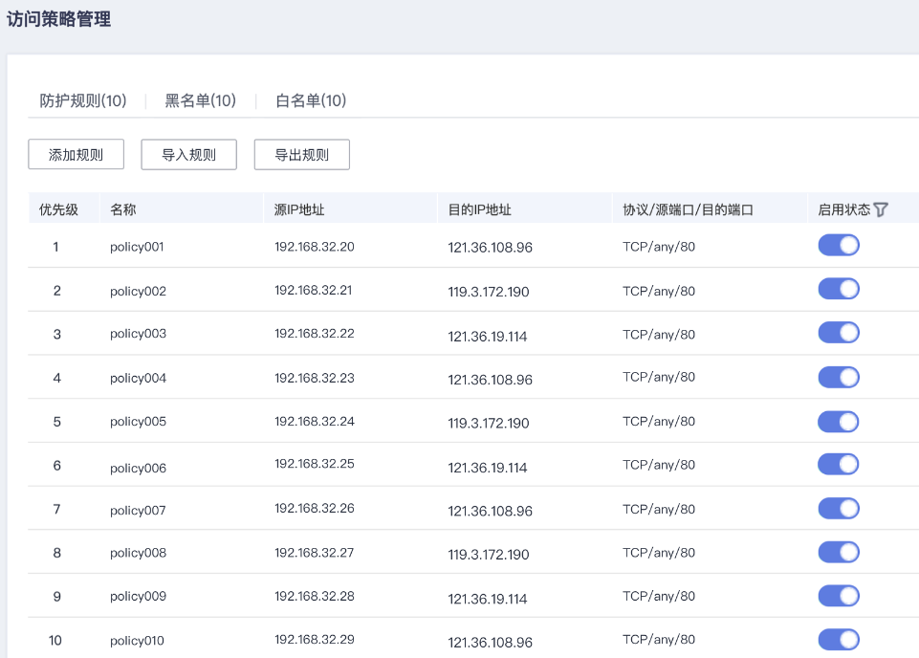Viewport: 919px width, 658px height.
Task: Toggle enable status for policy006
Action: point(839,464)
